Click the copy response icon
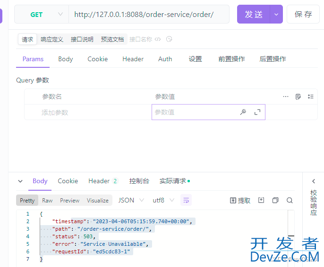The image size is (324, 267). tap(275, 200)
